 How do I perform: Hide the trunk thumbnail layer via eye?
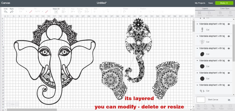[x=229, y=24]
